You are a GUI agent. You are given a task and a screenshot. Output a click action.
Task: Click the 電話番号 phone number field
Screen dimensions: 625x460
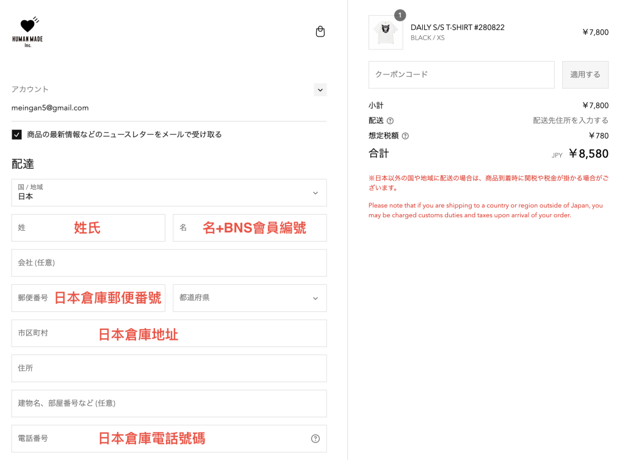[159, 439]
